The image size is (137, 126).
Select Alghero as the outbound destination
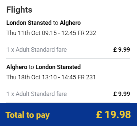pos(70,23)
